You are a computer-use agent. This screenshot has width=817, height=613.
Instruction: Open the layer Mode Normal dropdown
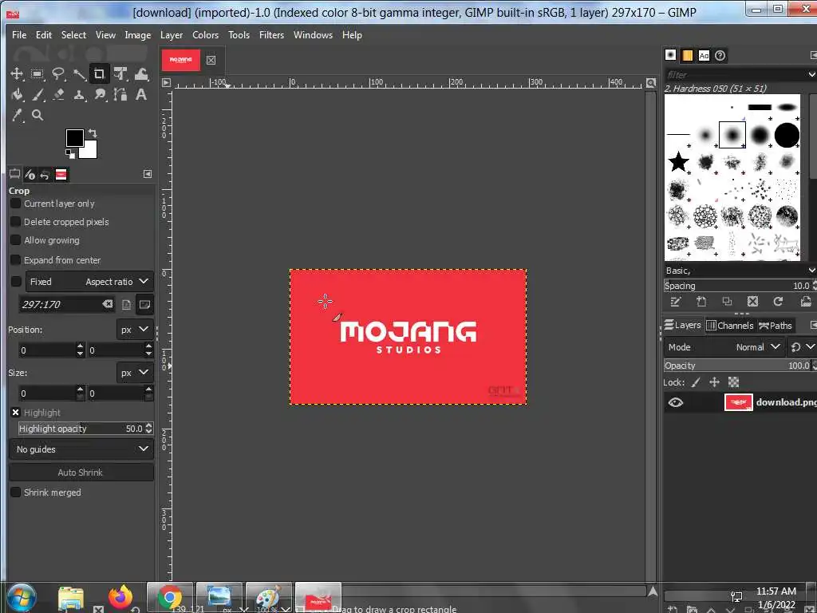(x=724, y=347)
